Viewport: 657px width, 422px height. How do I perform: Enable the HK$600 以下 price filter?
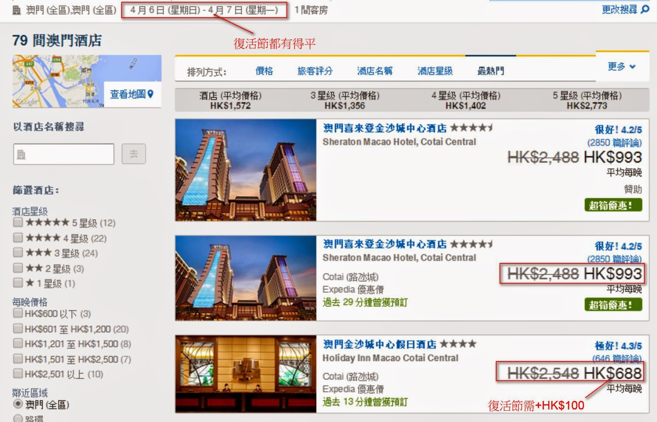pyautogui.click(x=18, y=313)
